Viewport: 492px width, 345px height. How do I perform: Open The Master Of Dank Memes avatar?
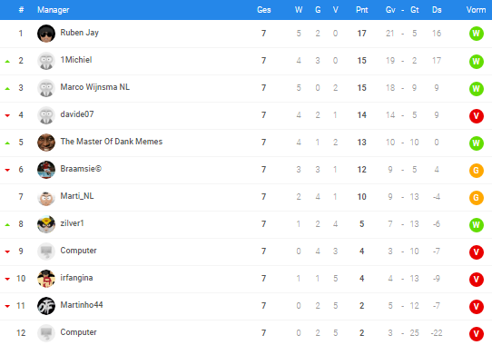pyautogui.click(x=46, y=143)
